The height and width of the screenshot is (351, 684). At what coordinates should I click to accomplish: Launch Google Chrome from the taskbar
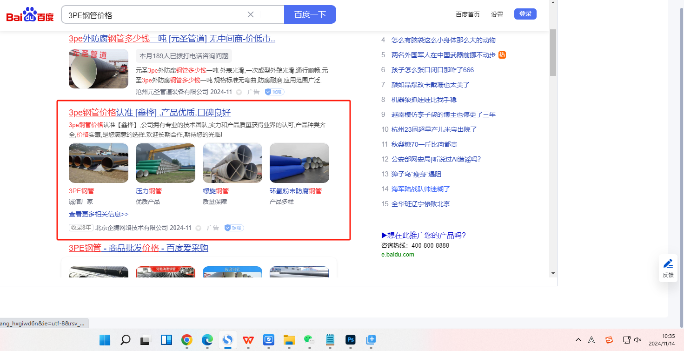pos(187,340)
